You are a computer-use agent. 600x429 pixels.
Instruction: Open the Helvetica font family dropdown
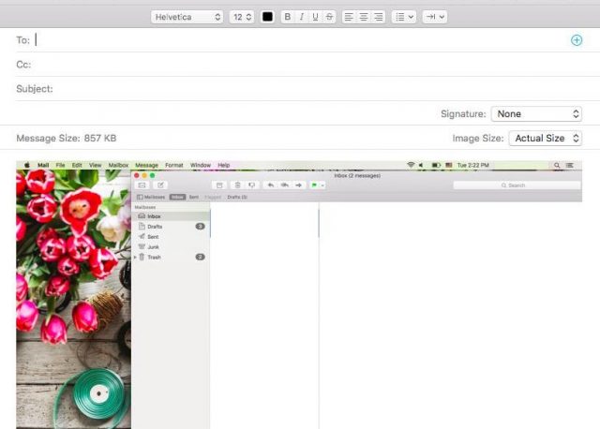pos(187,17)
